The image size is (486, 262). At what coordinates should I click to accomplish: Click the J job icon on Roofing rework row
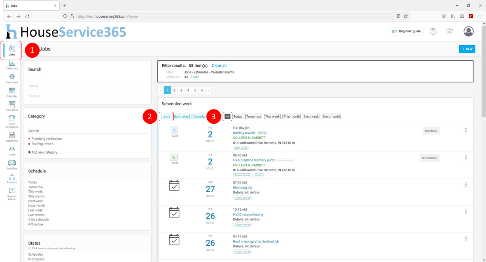[174, 130]
